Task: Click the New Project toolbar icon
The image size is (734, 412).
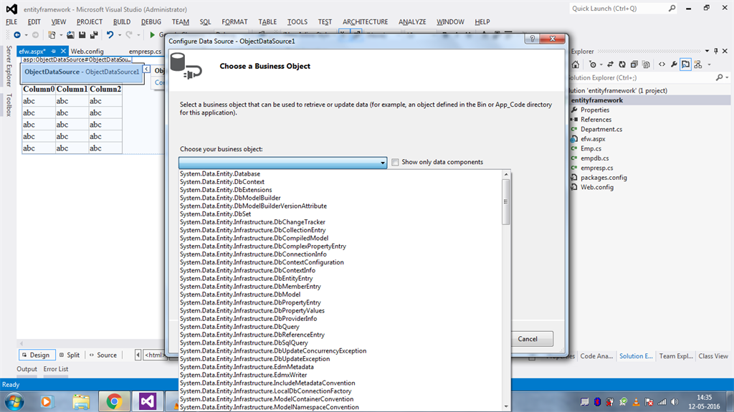Action: (52, 35)
